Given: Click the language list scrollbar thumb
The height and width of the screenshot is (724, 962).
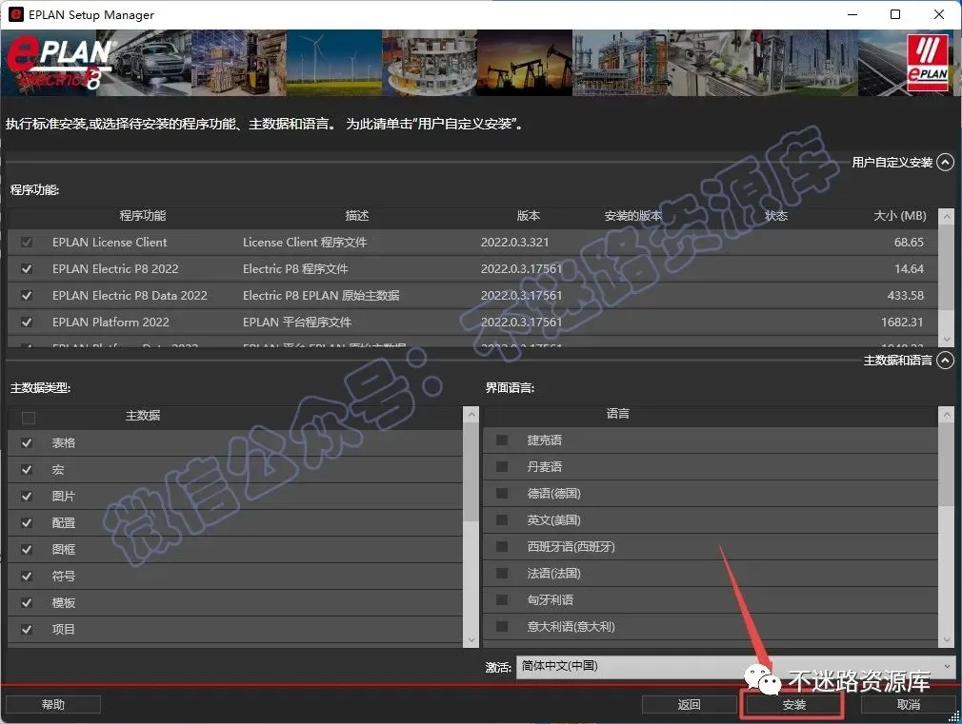Looking at the screenshot, I should [947, 464].
